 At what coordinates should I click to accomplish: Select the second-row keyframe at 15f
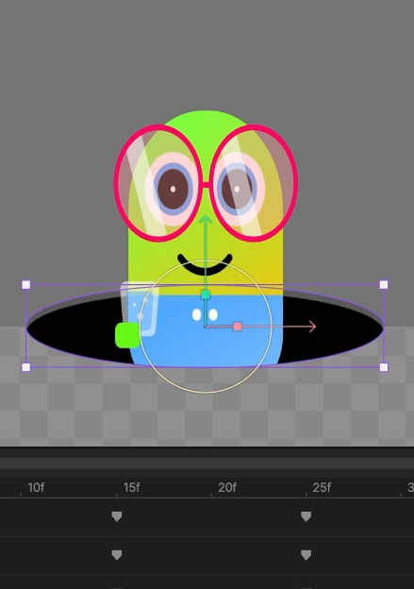pyautogui.click(x=117, y=555)
